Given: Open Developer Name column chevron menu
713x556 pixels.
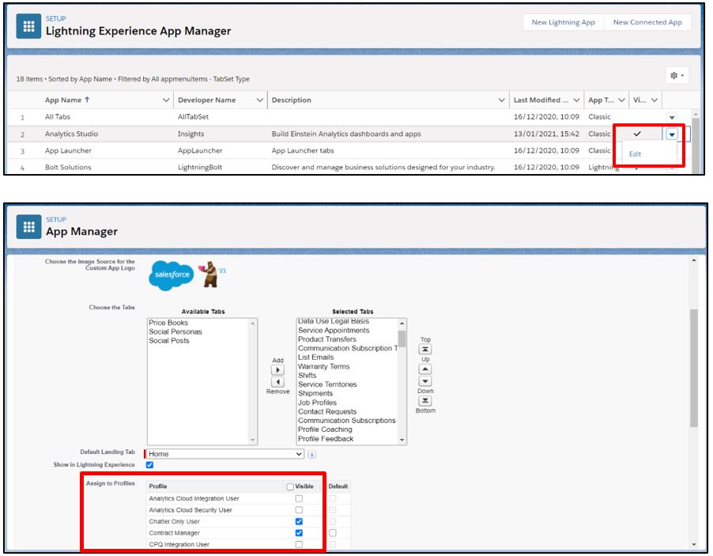Looking at the screenshot, I should tap(259, 100).
